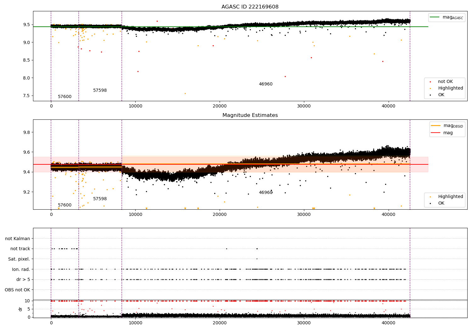Click red 'mag' legend line in middle plot

[436, 133]
